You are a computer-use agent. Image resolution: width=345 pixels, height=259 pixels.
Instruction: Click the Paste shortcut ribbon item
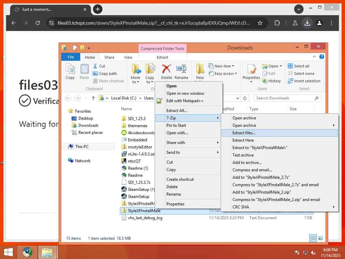(x=109, y=81)
